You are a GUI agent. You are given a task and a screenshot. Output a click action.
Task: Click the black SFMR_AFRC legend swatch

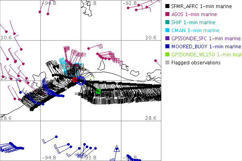tap(167, 6)
